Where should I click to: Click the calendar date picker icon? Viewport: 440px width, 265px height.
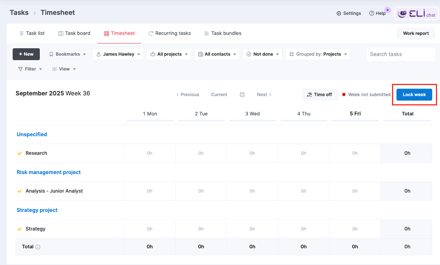point(242,95)
